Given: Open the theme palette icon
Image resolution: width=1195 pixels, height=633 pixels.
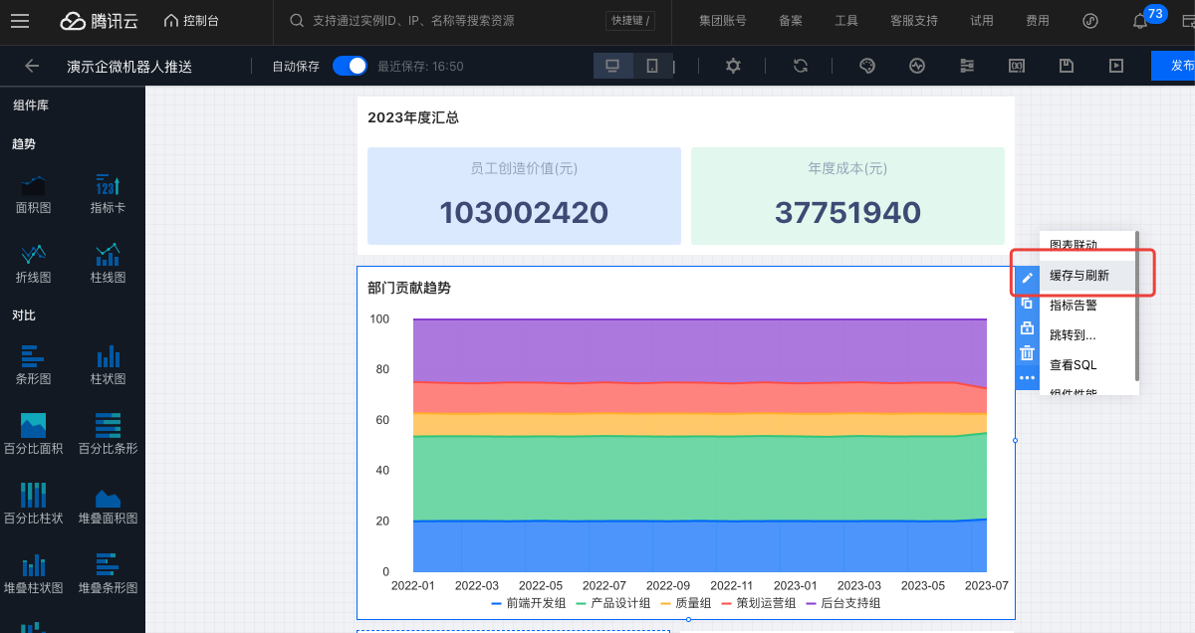Looking at the screenshot, I should click(x=866, y=66).
